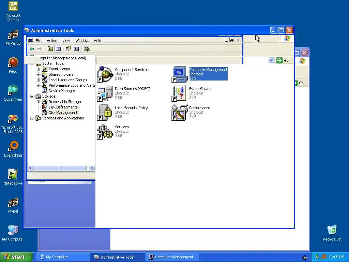
Task: Select the Local Security Policy shortcut icon
Action: coord(105,113)
